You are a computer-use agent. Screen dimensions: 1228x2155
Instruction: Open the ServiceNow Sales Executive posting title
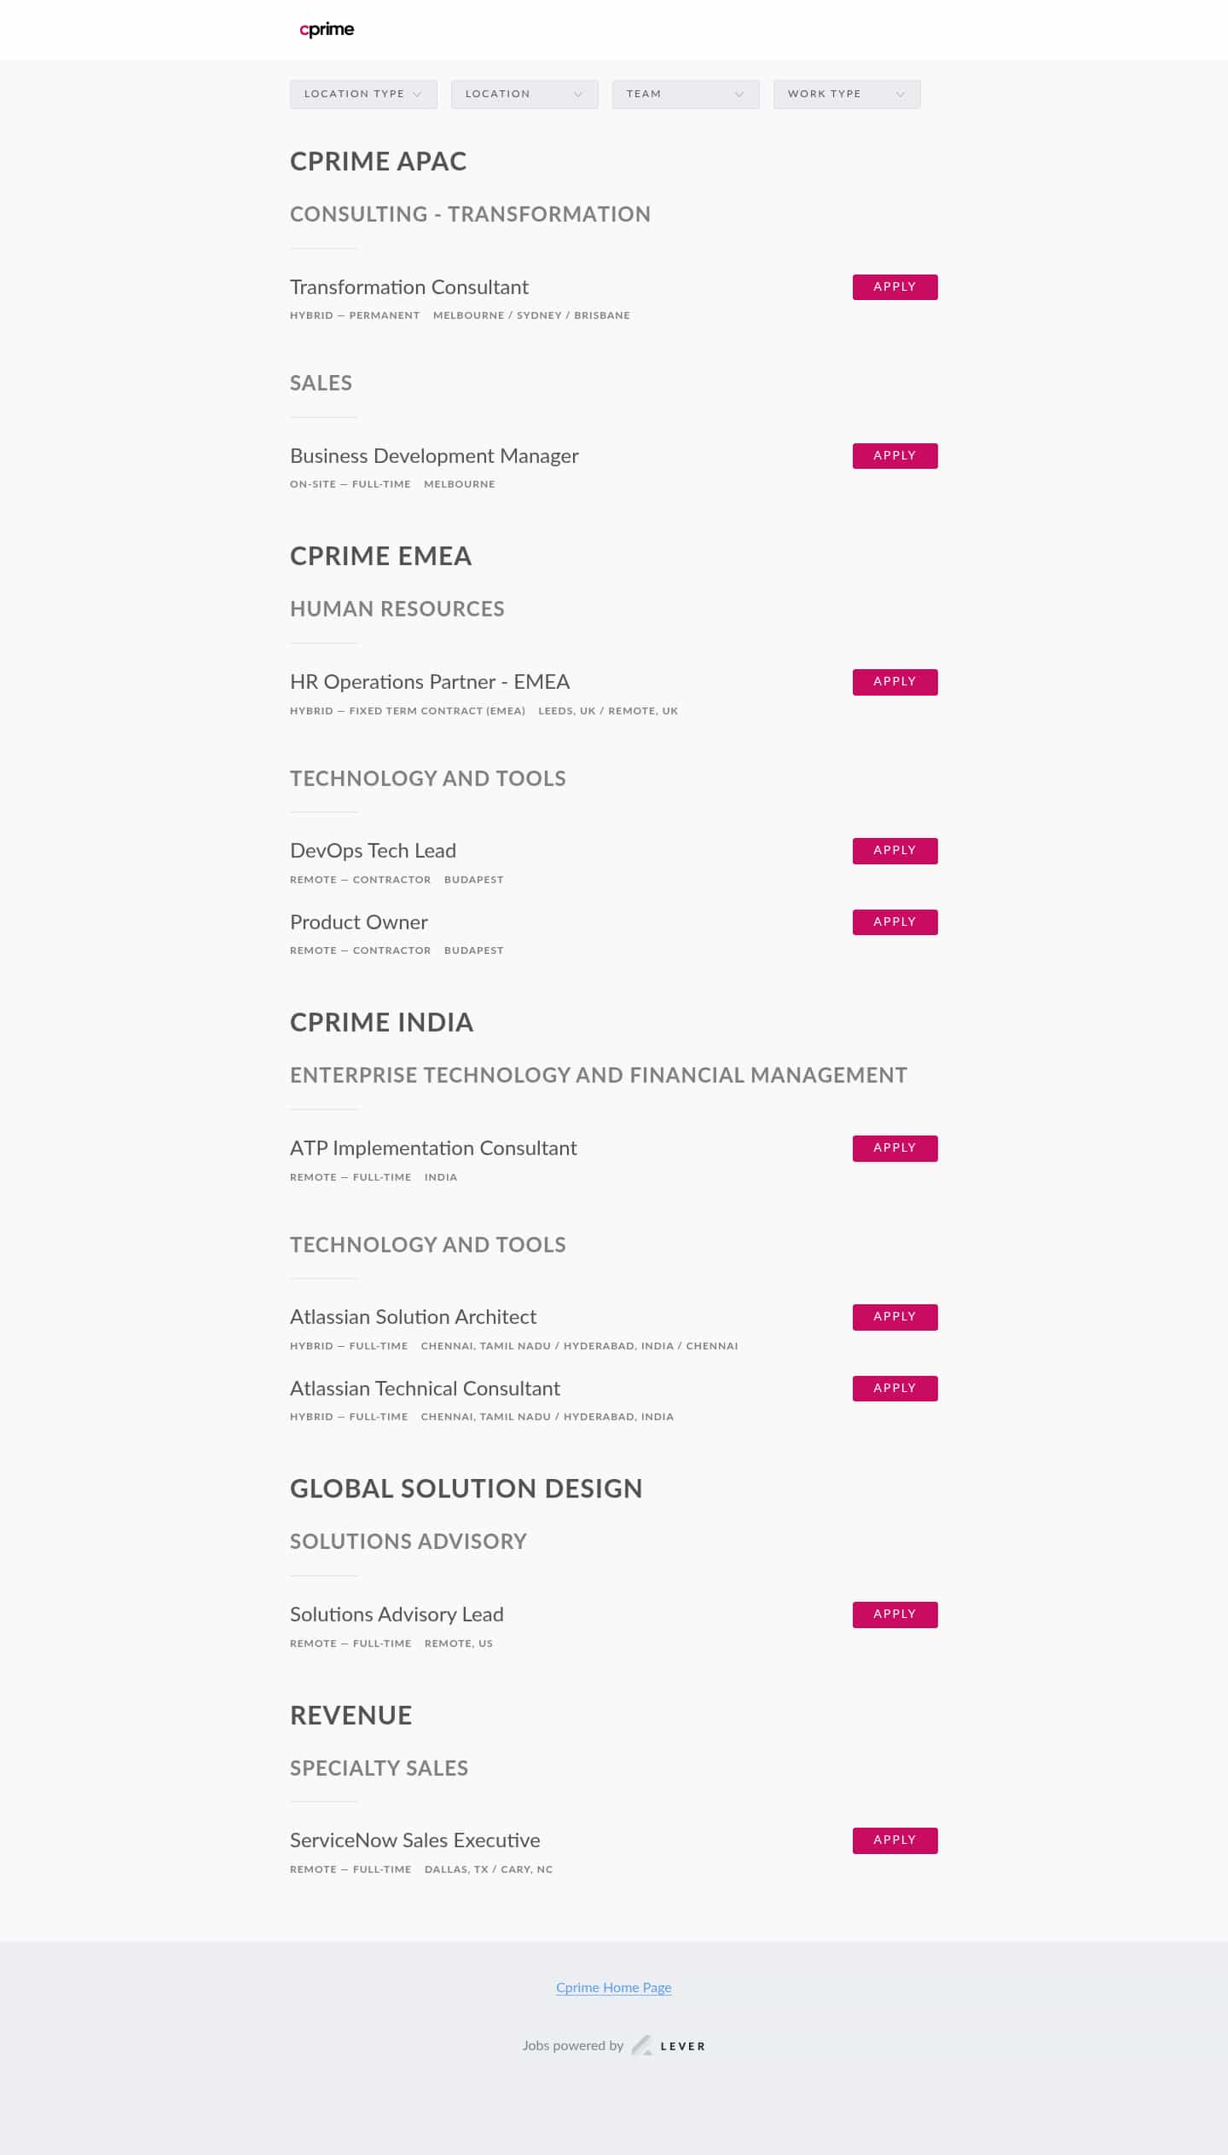(x=414, y=1840)
